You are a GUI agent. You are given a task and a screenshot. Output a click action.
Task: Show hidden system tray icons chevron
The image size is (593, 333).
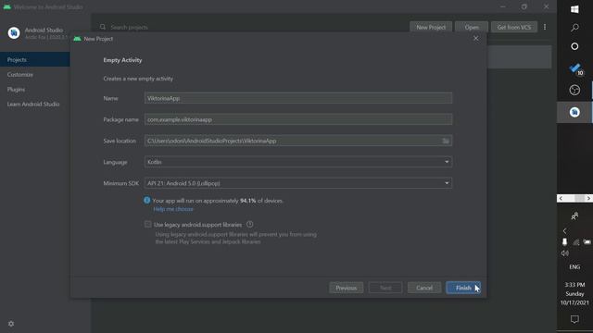(564, 230)
